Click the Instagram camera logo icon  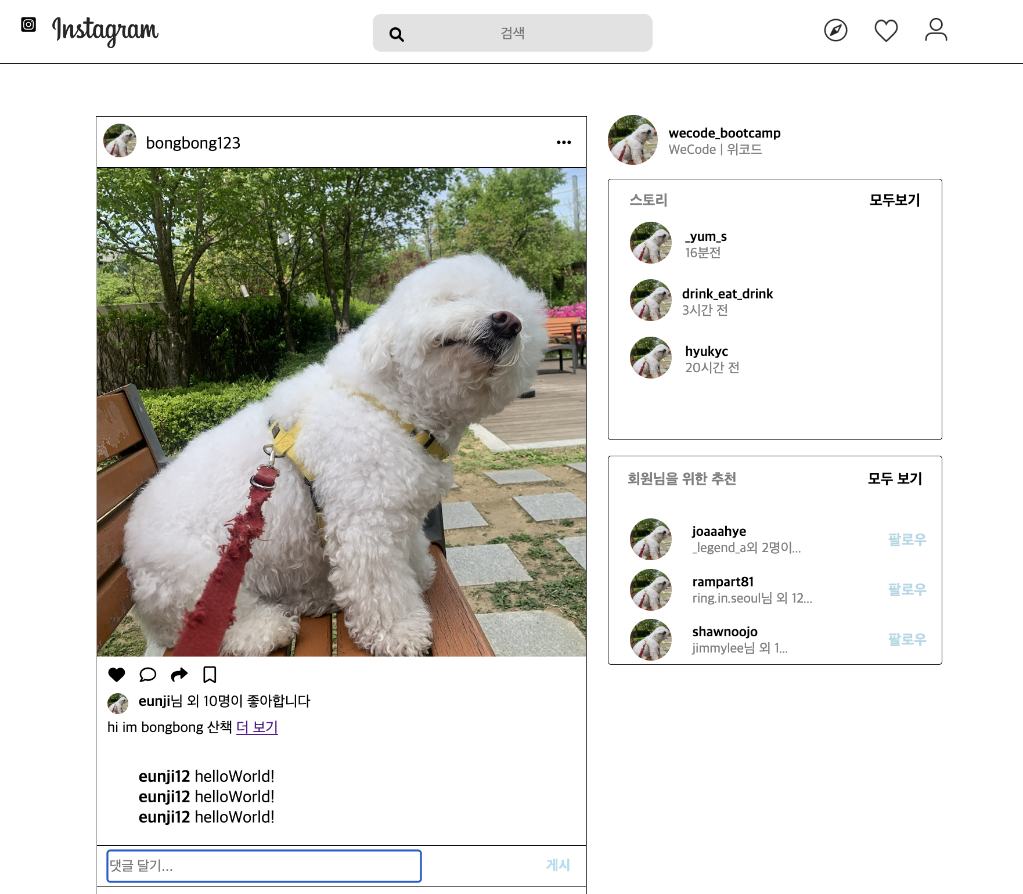(x=28, y=24)
